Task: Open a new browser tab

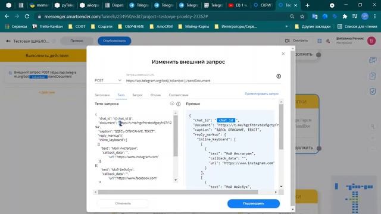Action: pos(307,5)
